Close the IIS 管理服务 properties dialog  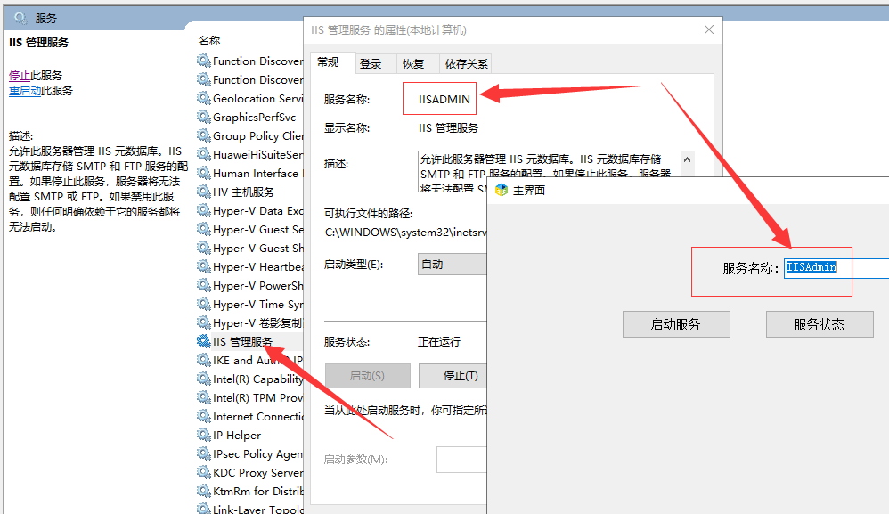click(x=709, y=29)
